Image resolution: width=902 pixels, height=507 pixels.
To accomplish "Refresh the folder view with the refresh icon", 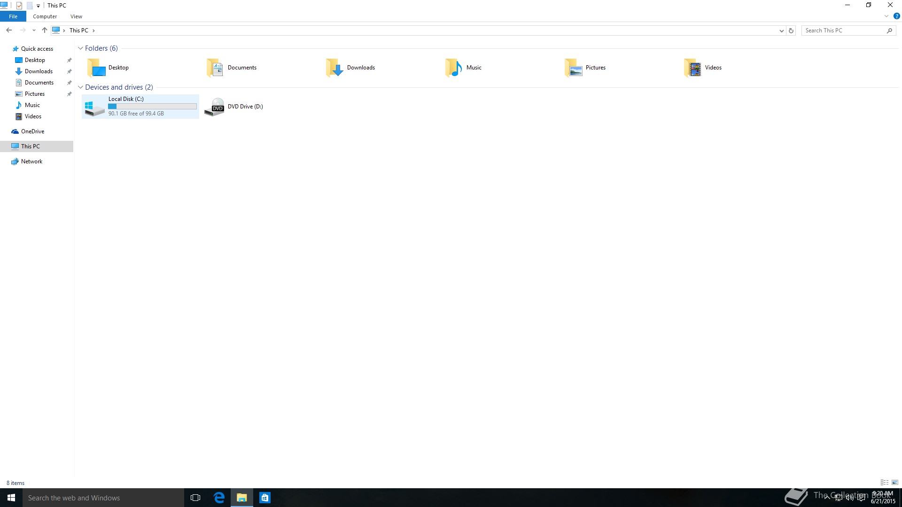I will tap(791, 30).
